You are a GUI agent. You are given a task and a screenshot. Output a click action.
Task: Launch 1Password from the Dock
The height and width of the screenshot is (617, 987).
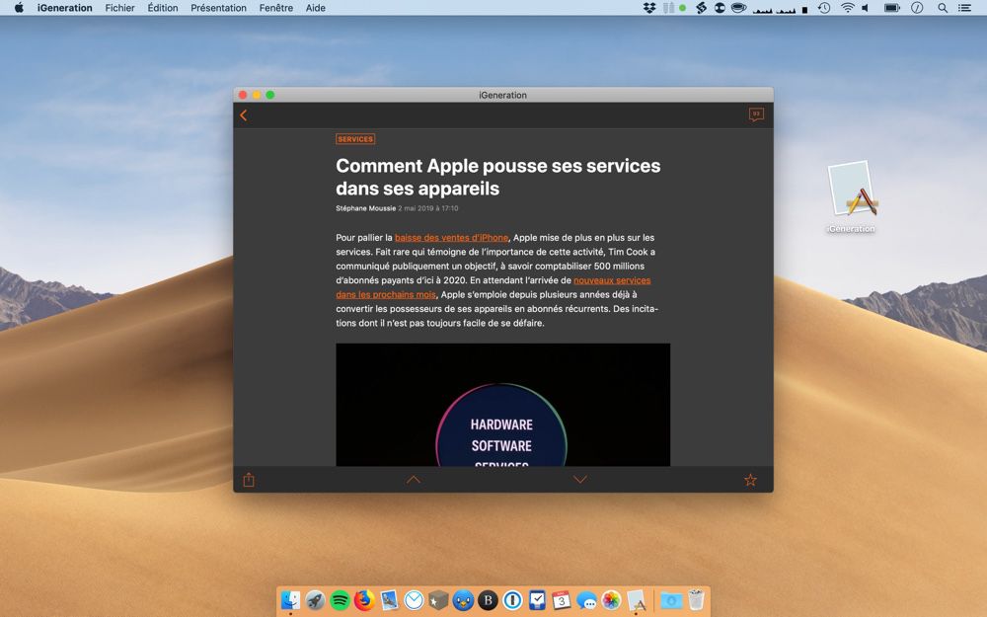coord(512,600)
